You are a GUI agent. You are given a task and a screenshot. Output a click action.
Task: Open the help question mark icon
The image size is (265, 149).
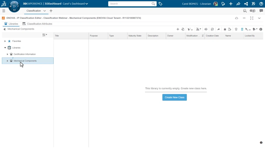click(261, 4)
